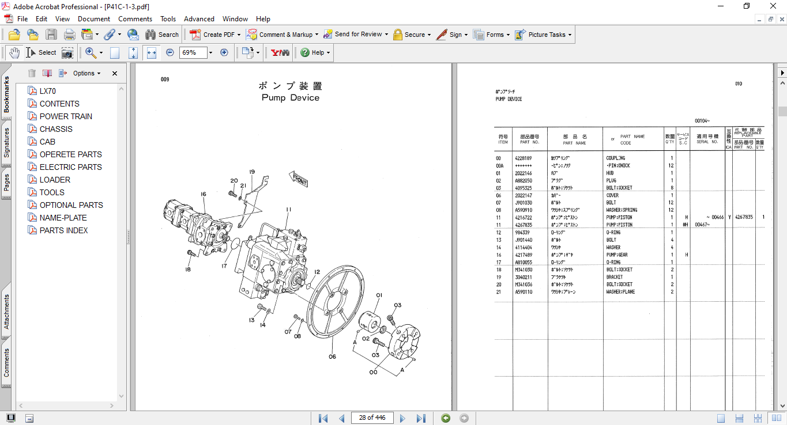Go to the last page
Image resolution: width=787 pixels, height=425 pixels.
(421, 418)
